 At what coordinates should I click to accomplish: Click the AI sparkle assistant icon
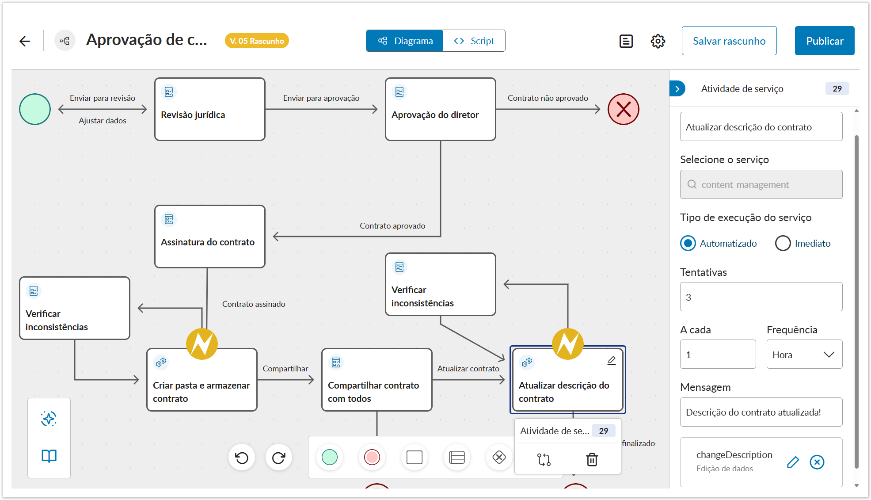point(49,419)
